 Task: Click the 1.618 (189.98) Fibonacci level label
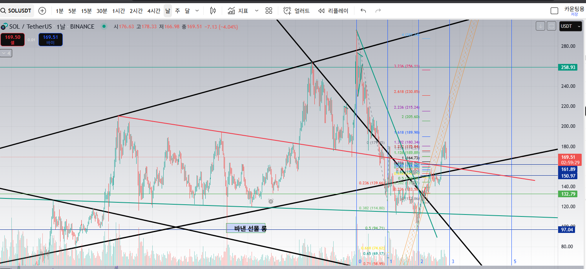point(406,133)
